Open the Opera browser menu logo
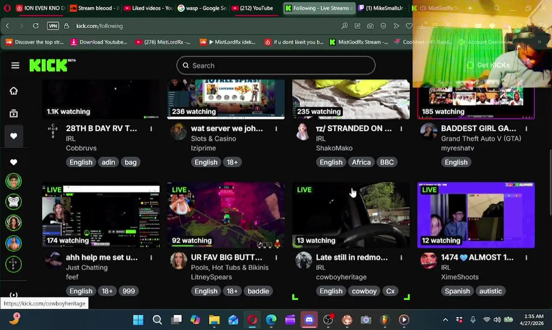Image resolution: width=552 pixels, height=330 pixels. tap(7, 8)
